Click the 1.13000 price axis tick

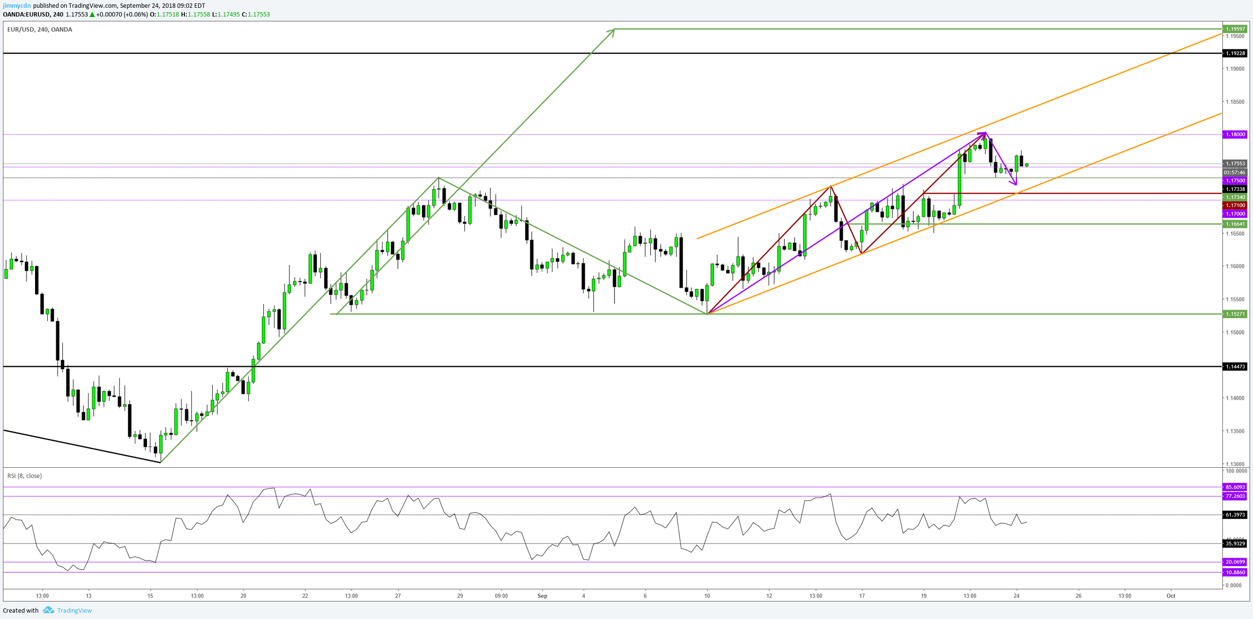coord(1235,464)
